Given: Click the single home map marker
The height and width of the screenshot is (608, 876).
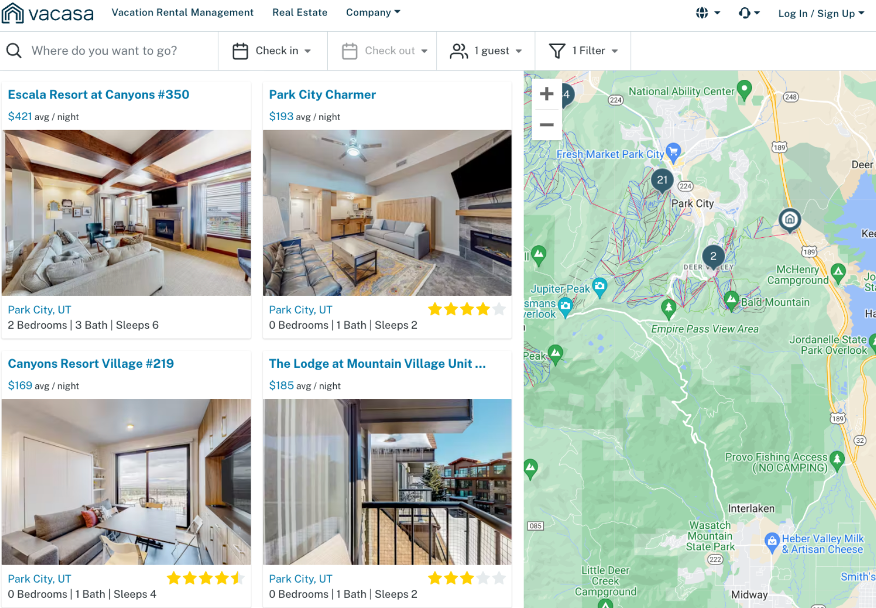Looking at the screenshot, I should 790,220.
